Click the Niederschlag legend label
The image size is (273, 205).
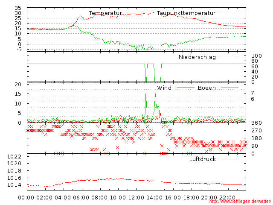point(197,57)
